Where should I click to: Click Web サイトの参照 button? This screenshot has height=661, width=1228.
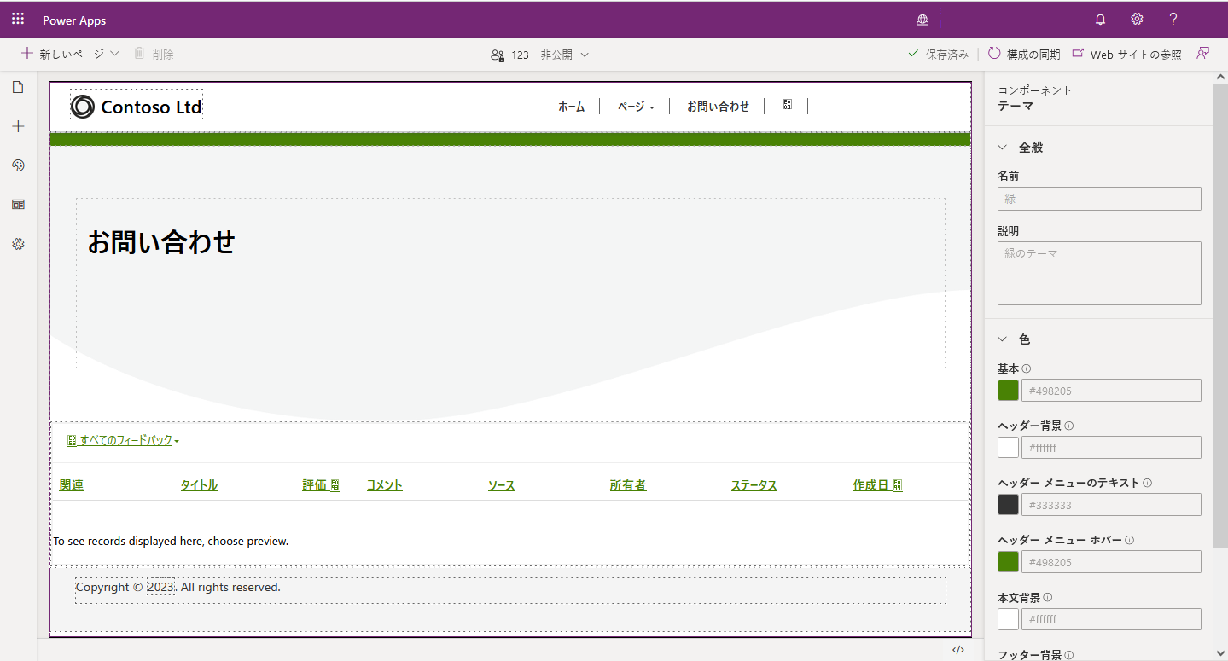pyautogui.click(x=1126, y=54)
